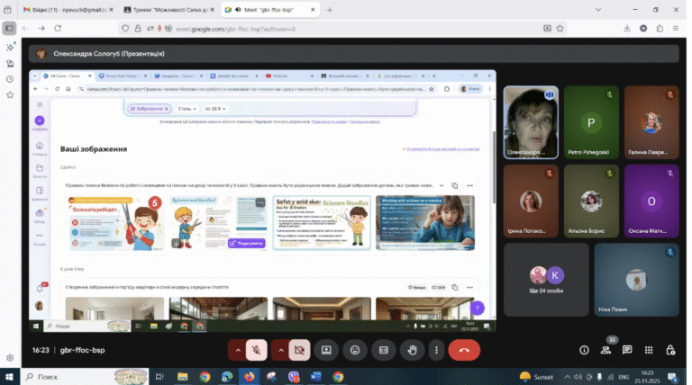Show the people participants panel

click(x=605, y=350)
